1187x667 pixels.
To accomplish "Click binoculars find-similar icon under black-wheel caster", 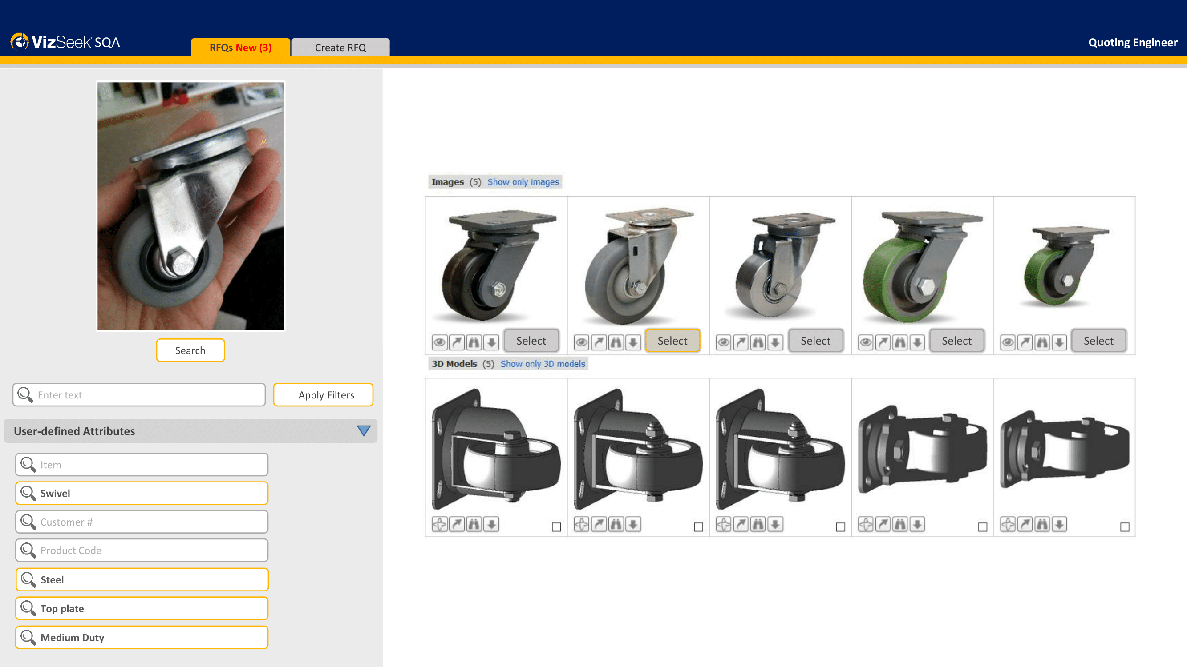I will click(x=474, y=342).
